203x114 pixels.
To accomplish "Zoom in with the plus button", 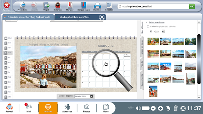I will (x=161, y=108).
